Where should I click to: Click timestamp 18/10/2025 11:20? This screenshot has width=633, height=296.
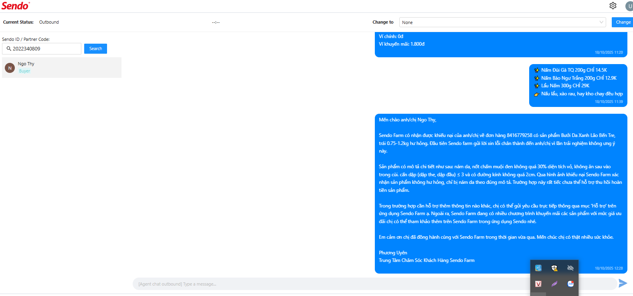click(x=609, y=52)
